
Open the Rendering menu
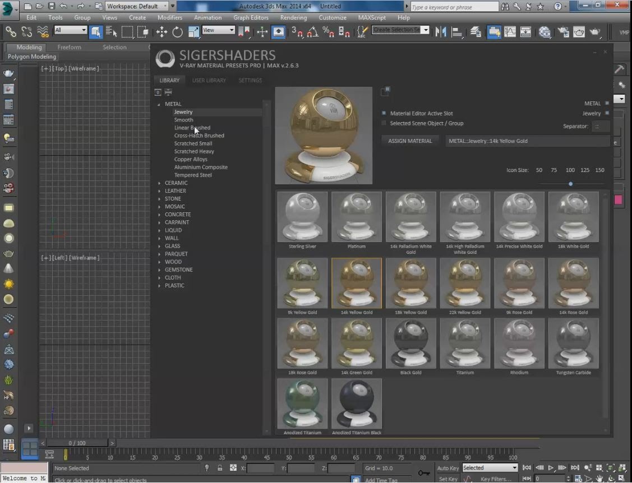(x=293, y=17)
